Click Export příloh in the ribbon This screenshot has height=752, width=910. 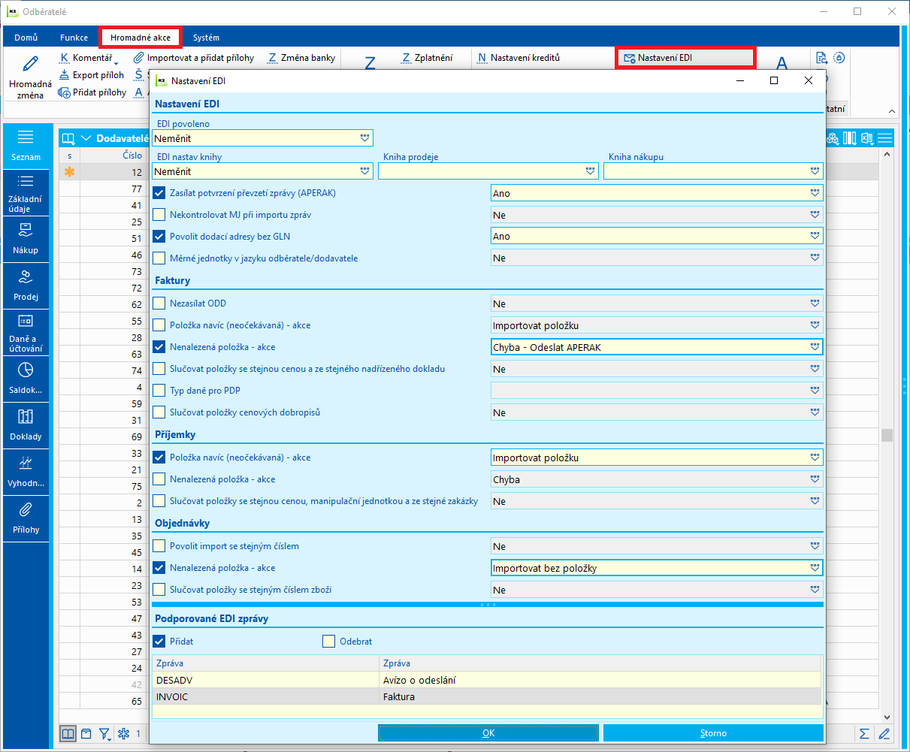pyautogui.click(x=92, y=75)
